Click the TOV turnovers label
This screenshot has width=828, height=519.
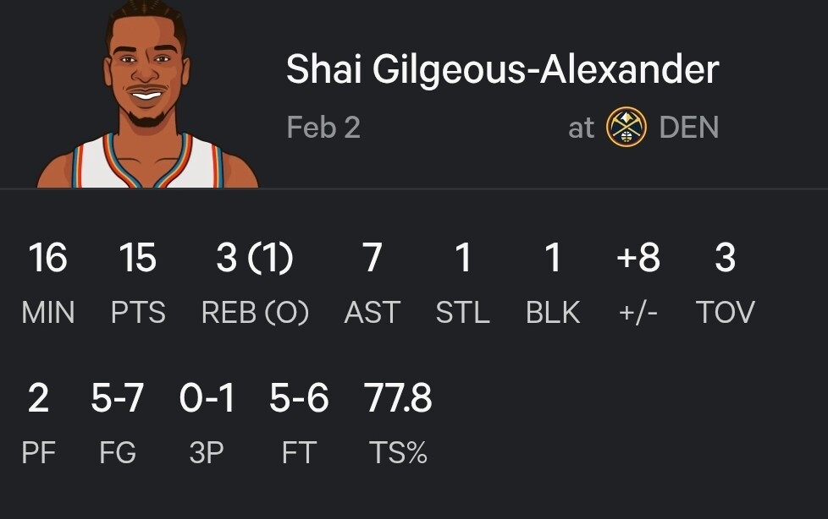725,313
